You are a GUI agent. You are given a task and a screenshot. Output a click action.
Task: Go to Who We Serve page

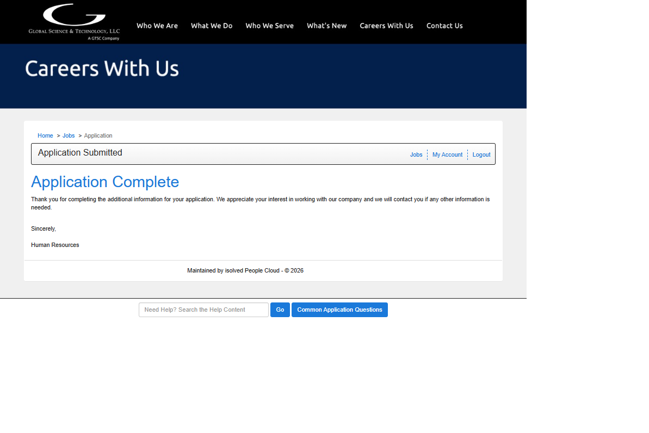click(x=269, y=26)
